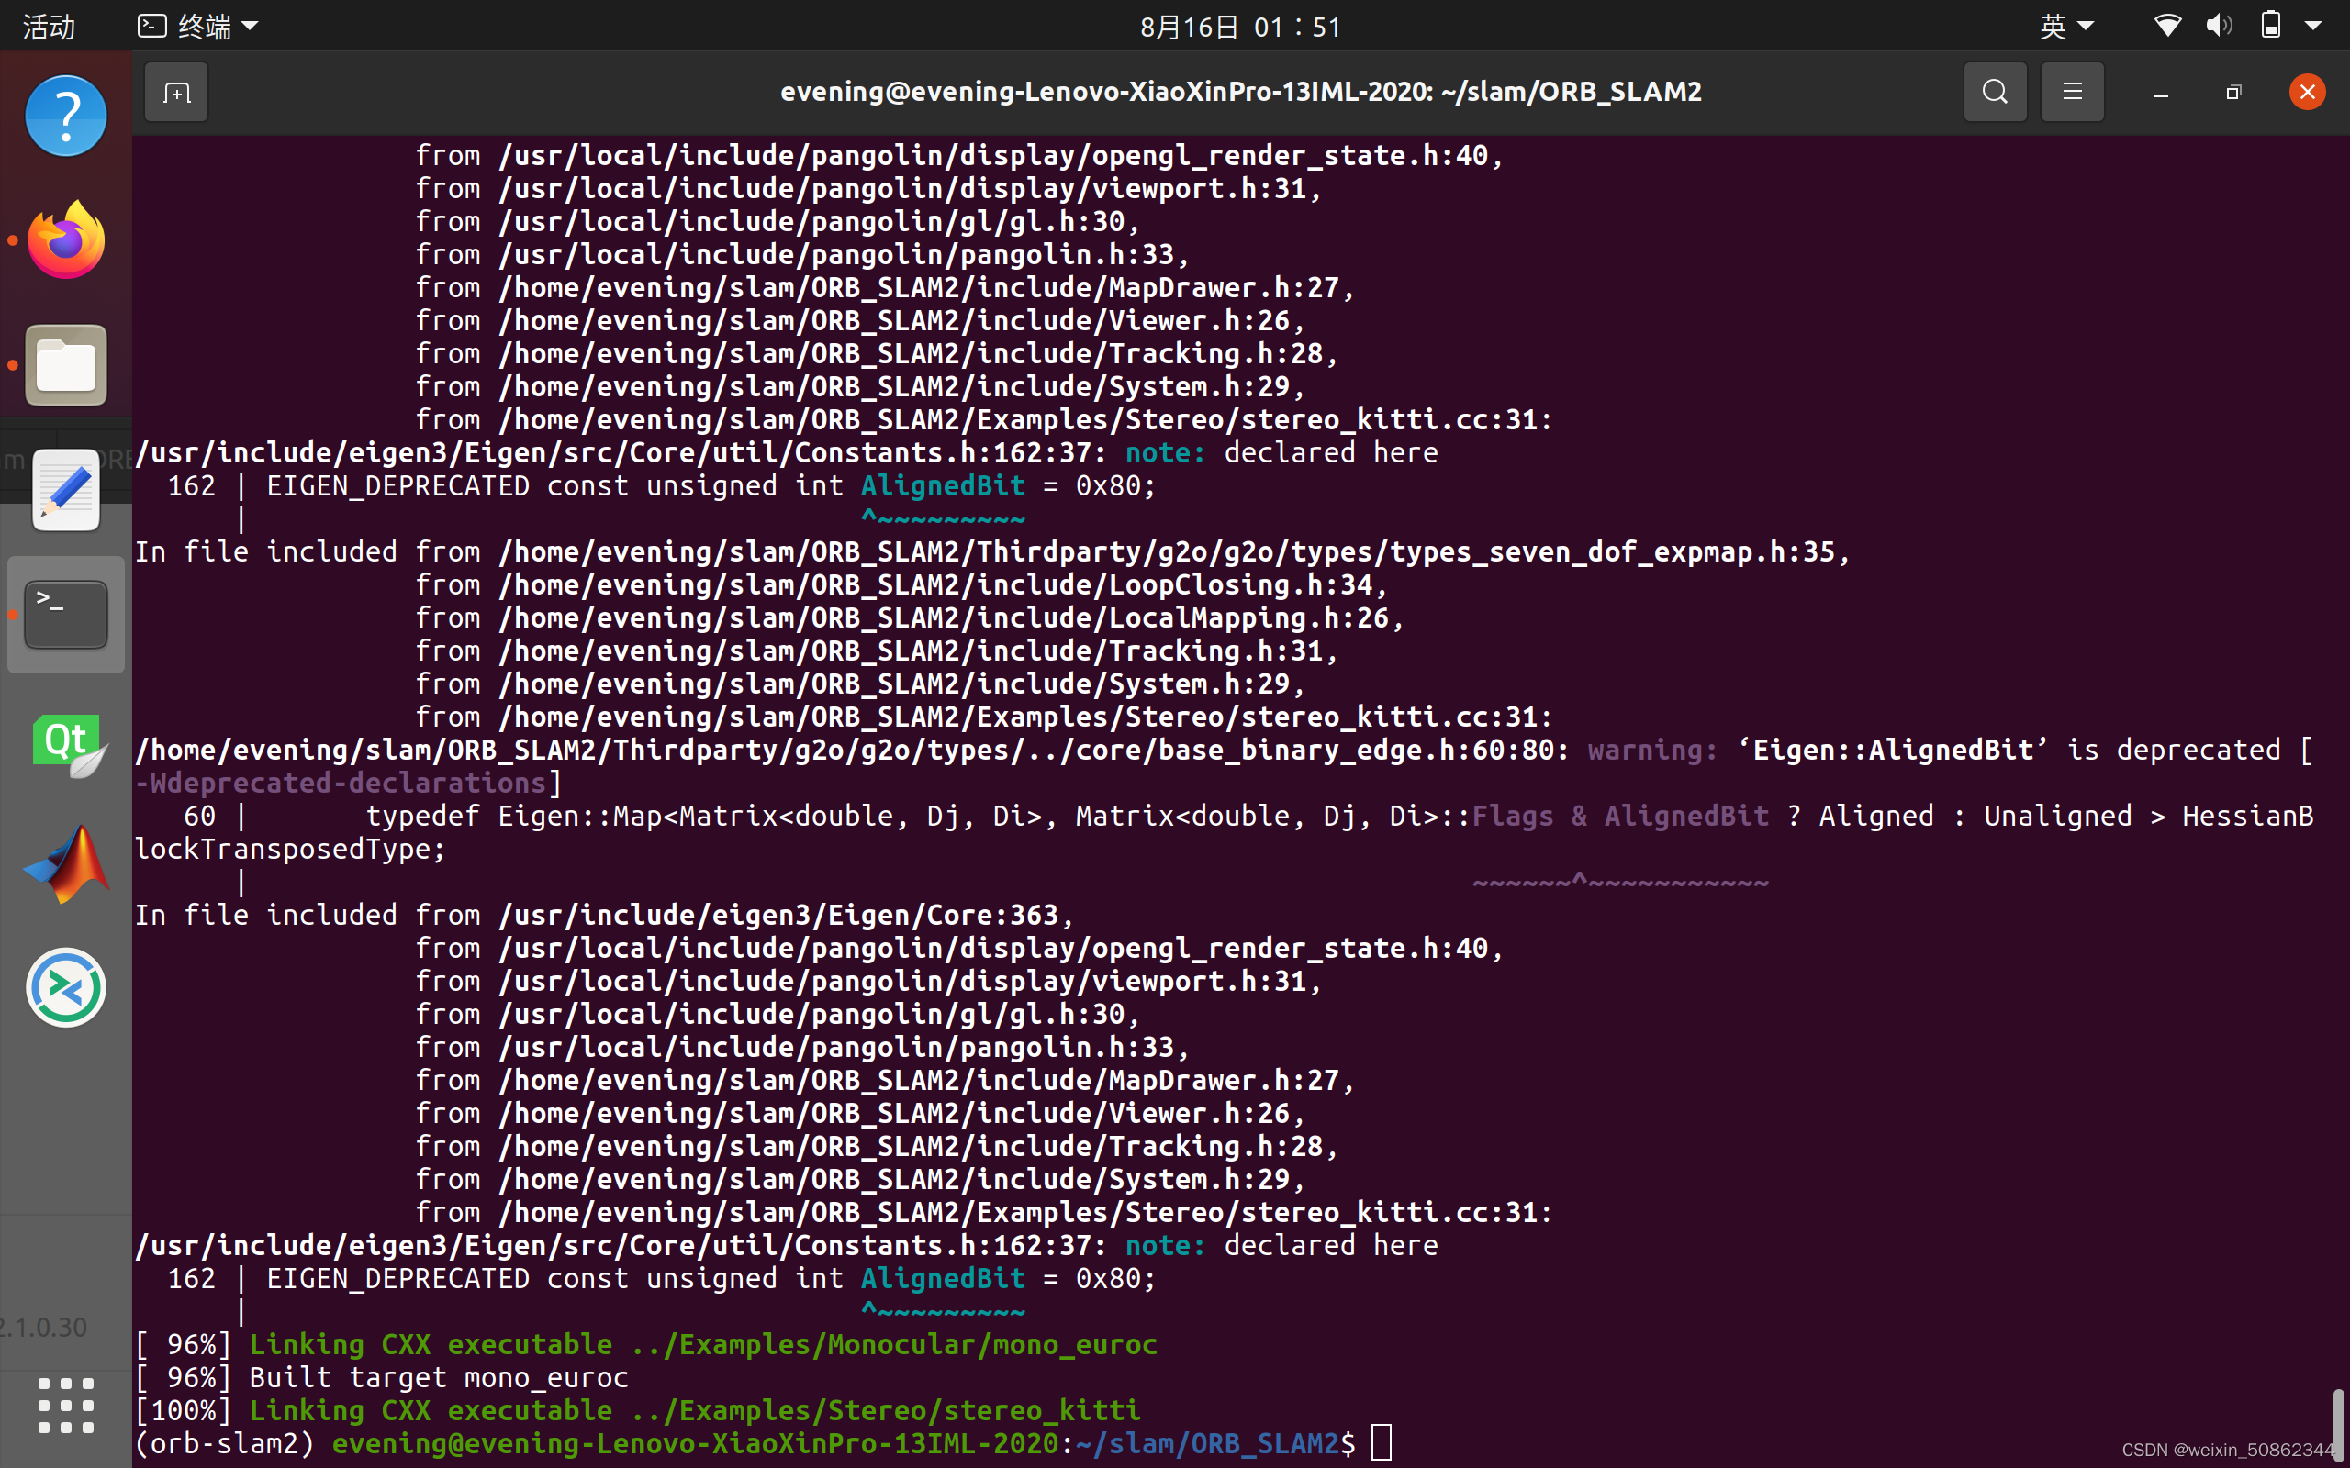
Task: Restore the terminal window size
Action: click(x=2234, y=94)
